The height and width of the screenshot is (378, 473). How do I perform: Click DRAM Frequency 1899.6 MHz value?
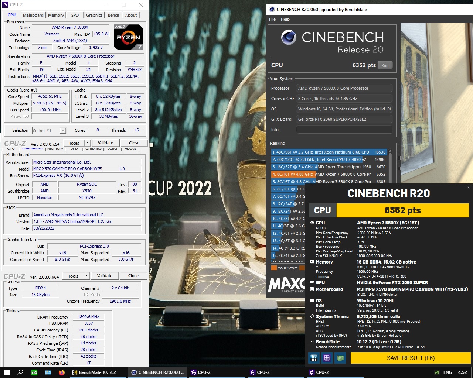[88, 317]
